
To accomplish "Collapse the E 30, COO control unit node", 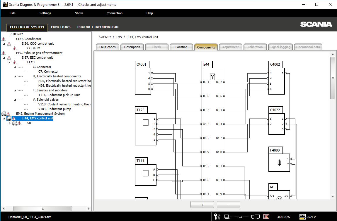I will (4, 44).
